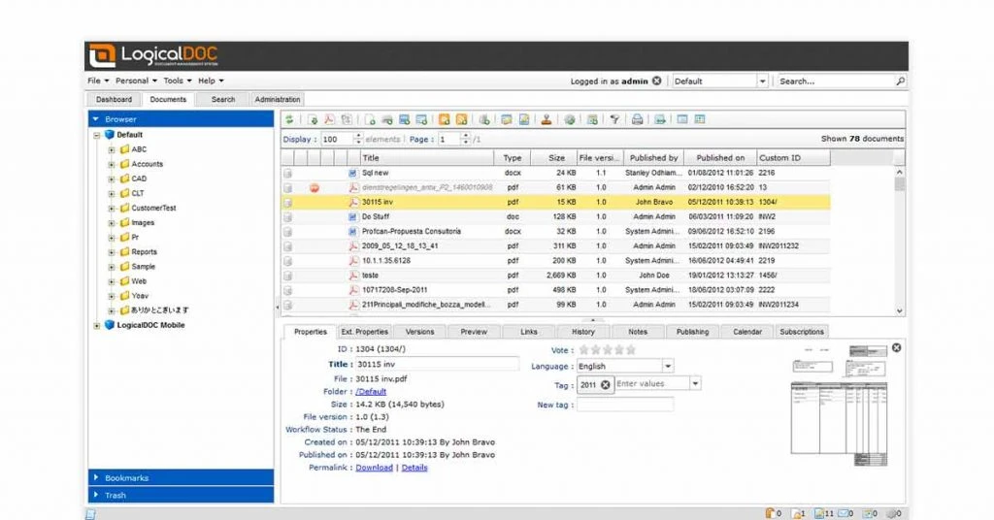Viewport: 994px width, 520px height.
Task: Click the printer toolbar icon
Action: [637, 119]
